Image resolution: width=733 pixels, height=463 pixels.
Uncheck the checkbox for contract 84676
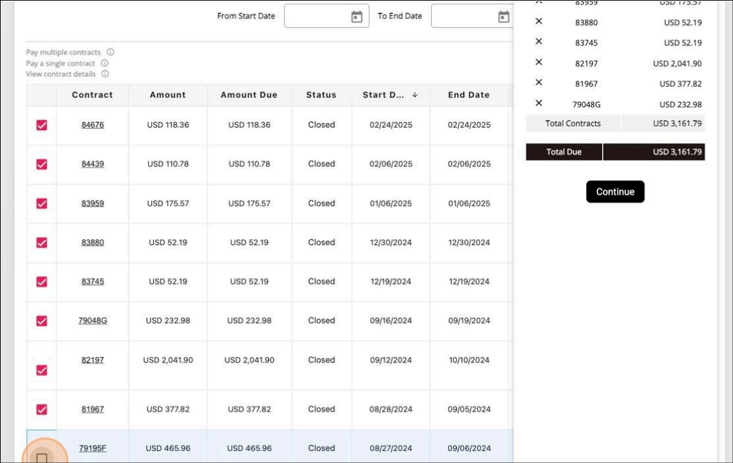[x=41, y=125]
